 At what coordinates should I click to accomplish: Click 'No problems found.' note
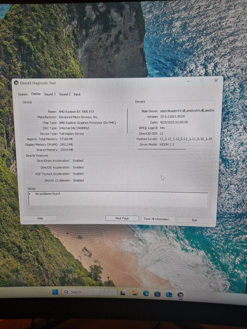tap(48, 194)
